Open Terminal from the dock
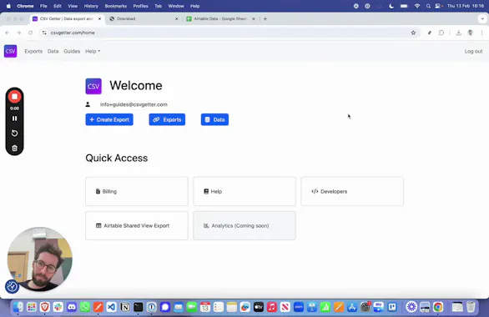Viewport: 489px width, 317px height. pyautogui.click(x=139, y=307)
